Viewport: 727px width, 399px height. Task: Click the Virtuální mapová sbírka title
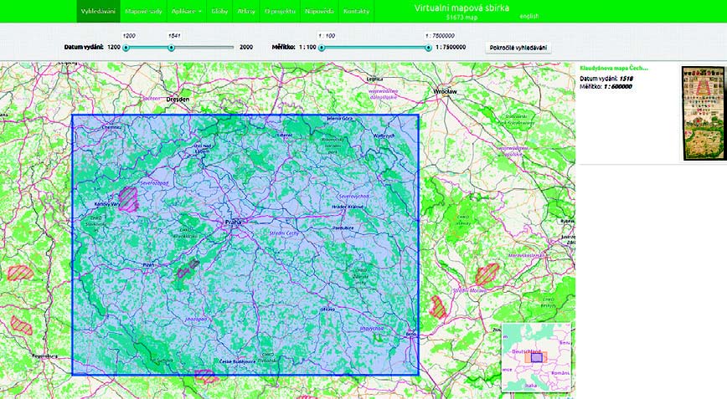pos(461,8)
